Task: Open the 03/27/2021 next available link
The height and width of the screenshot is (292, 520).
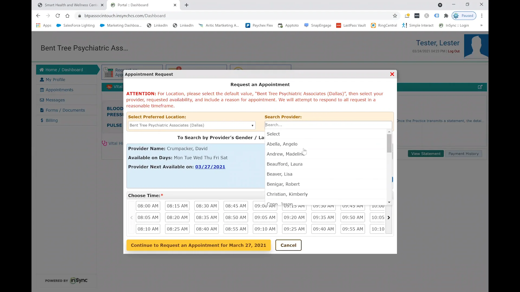Action: pos(210,167)
